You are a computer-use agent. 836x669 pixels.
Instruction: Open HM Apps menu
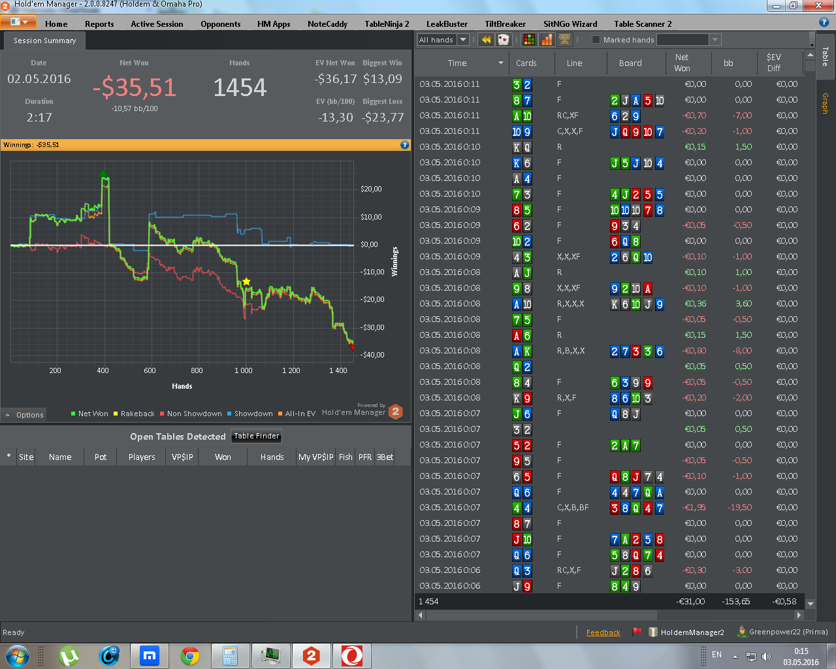pos(274,24)
